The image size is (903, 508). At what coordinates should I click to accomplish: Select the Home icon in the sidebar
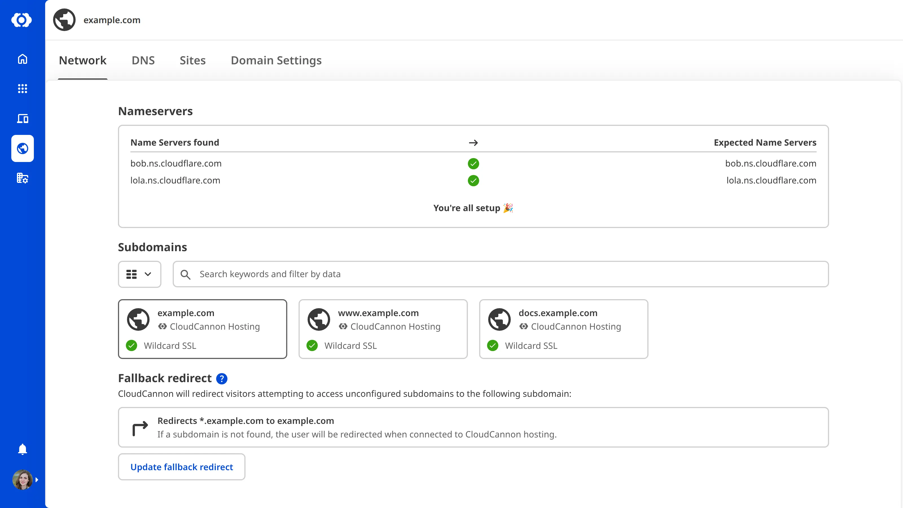pos(22,59)
